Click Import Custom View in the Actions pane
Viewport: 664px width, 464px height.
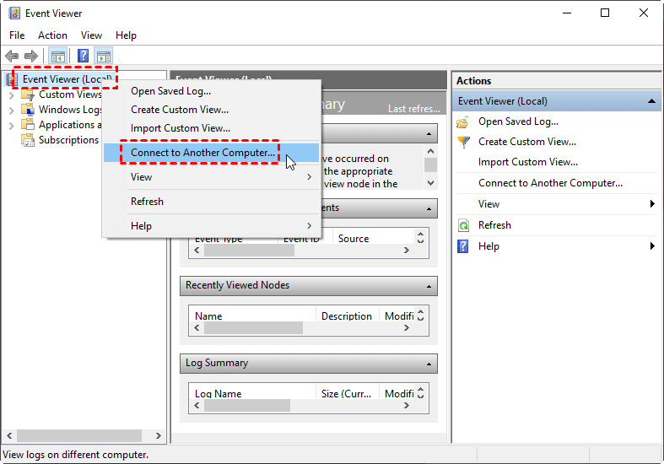(x=527, y=162)
